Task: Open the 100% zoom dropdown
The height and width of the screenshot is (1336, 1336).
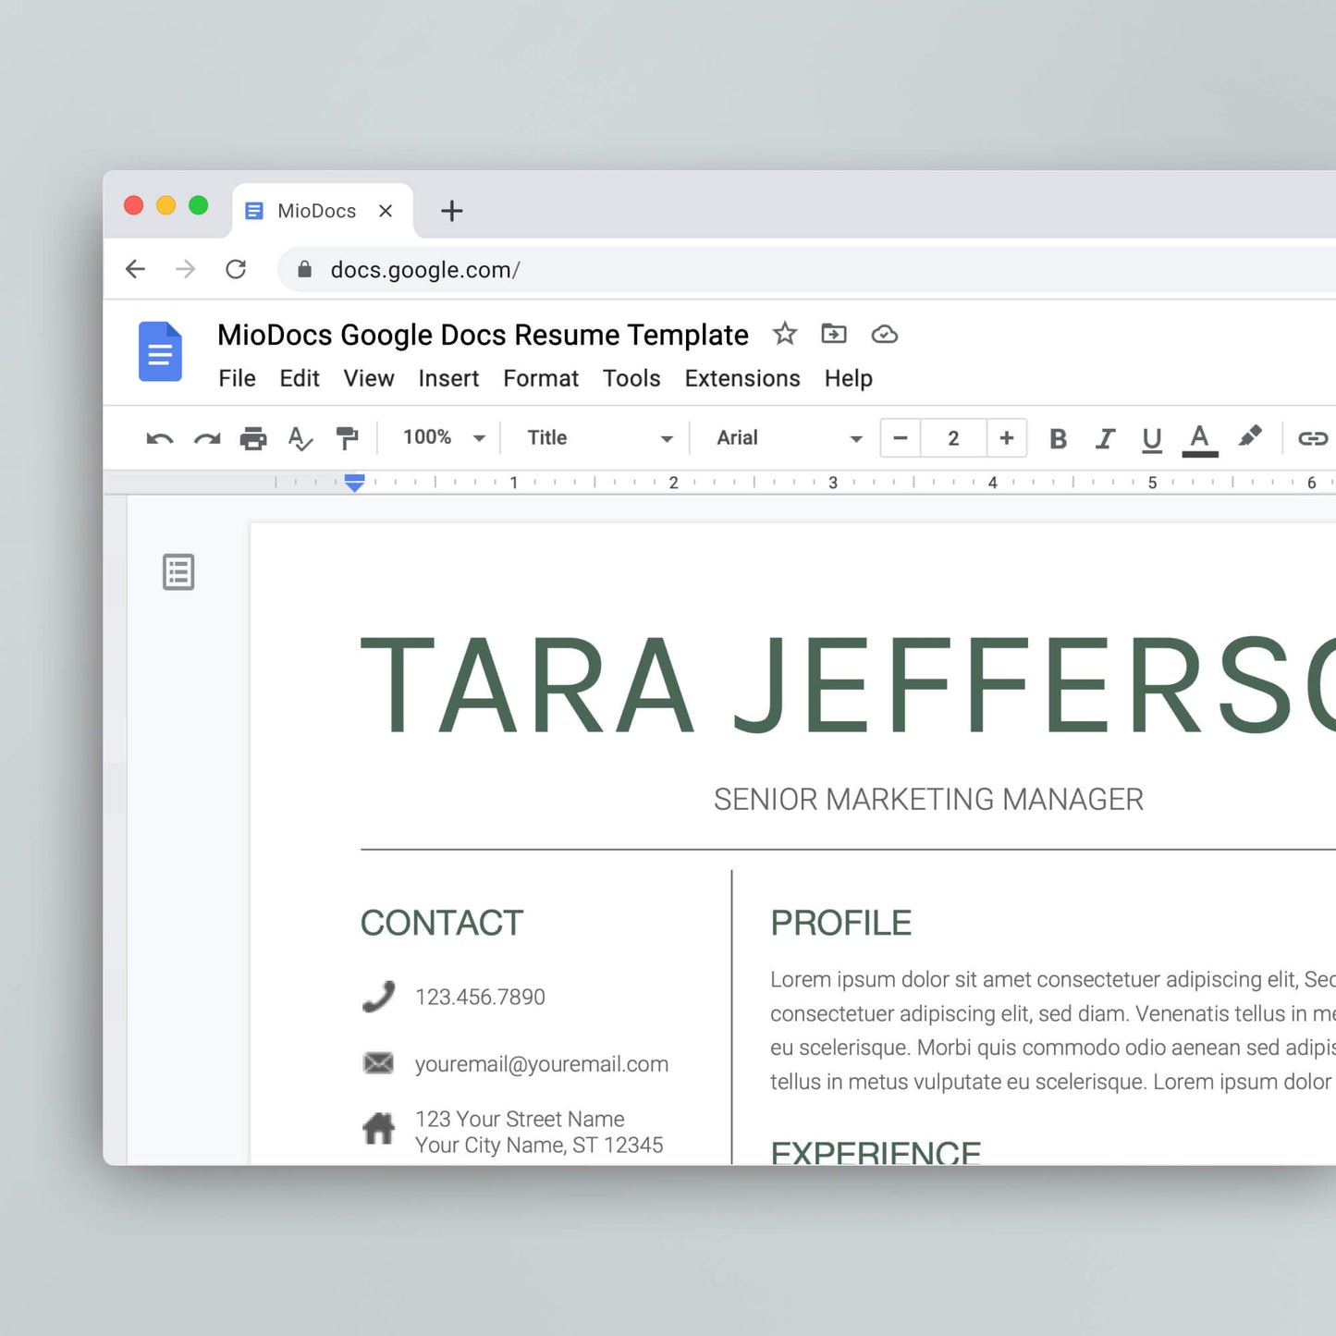Action: (x=444, y=437)
